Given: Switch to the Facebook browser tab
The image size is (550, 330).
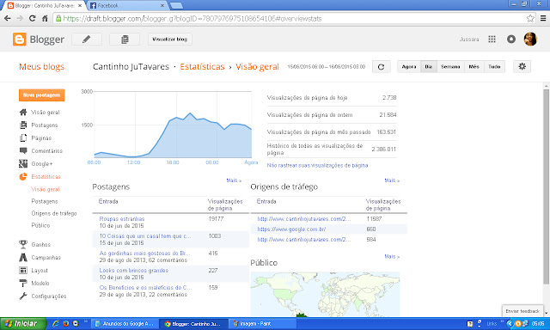Looking at the screenshot, I should coord(127,6).
